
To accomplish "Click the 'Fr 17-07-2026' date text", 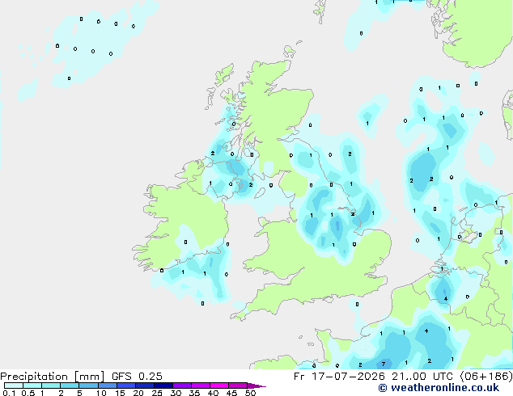I will pos(339,377).
